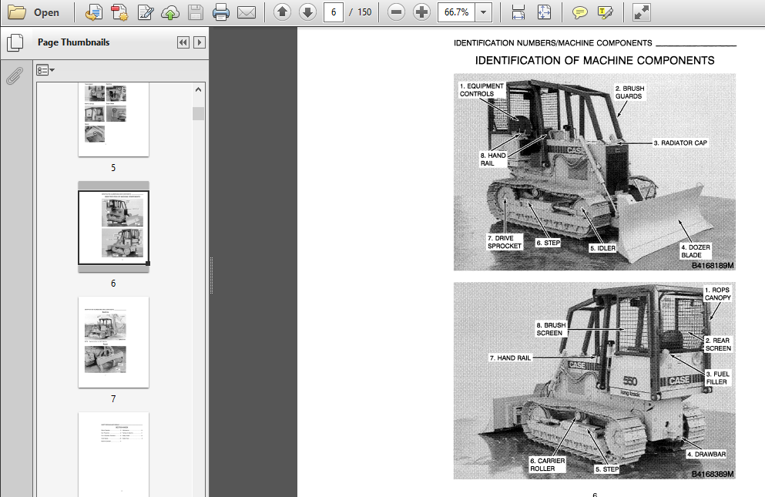Click the page header IDENTIFICATION NUMBERS/MACHINE COMPONENTS
The image size is (765, 497).
tap(553, 43)
